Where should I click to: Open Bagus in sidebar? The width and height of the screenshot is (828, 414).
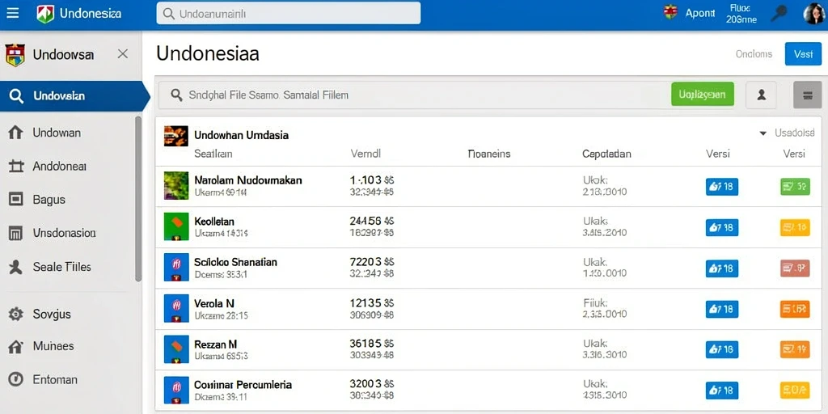[49, 200]
